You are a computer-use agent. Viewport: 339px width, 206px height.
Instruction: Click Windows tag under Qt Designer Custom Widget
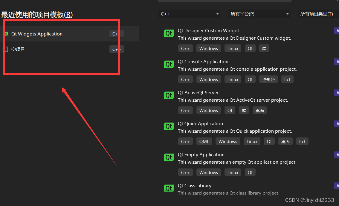(209, 49)
